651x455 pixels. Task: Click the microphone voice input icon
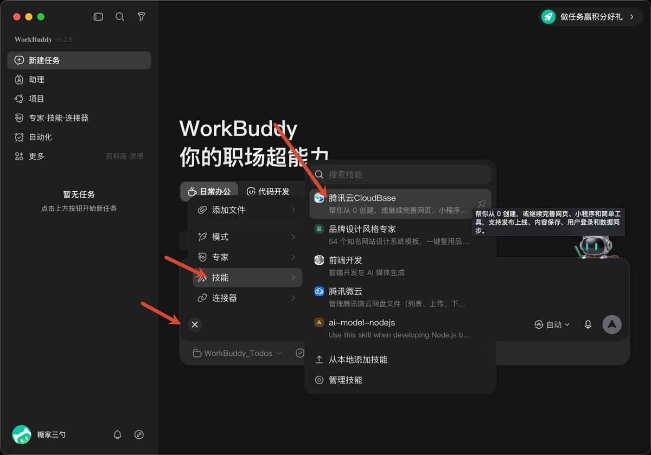(x=588, y=324)
